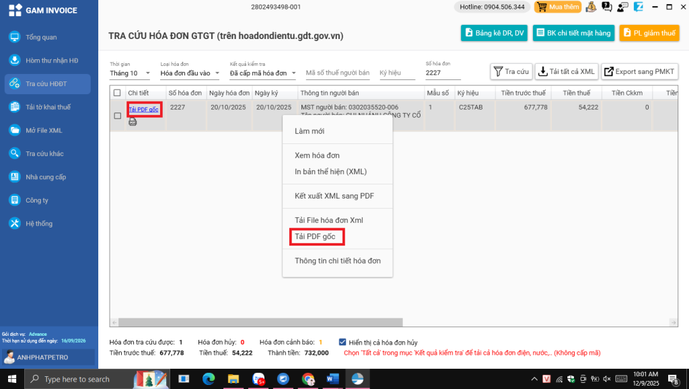Open the Loại hóa đơn dropdown
Image resolution: width=689 pixels, height=389 pixels.
tap(190, 73)
